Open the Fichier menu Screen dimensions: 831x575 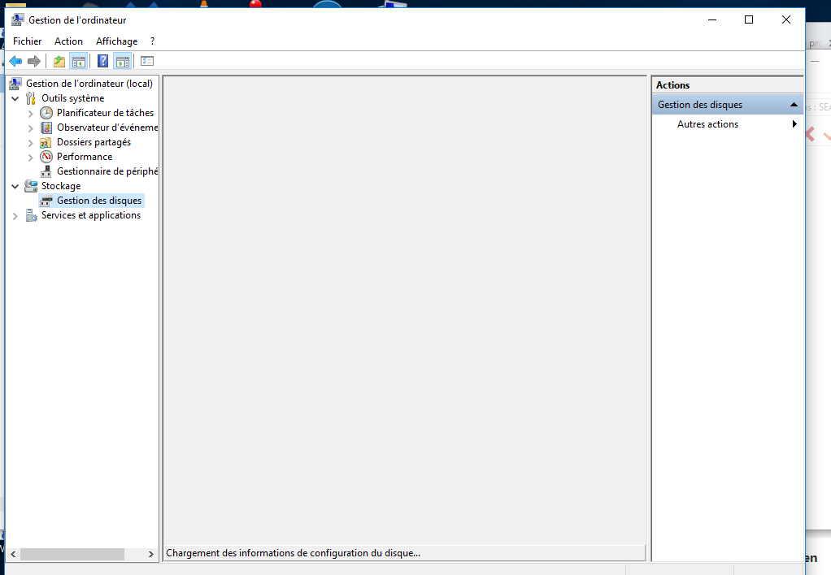[x=28, y=41]
